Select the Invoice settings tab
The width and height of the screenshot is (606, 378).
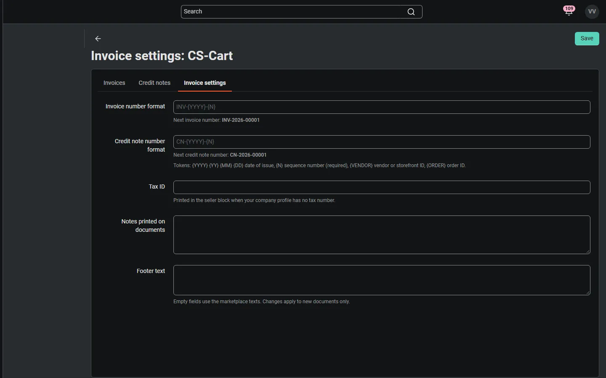205,83
